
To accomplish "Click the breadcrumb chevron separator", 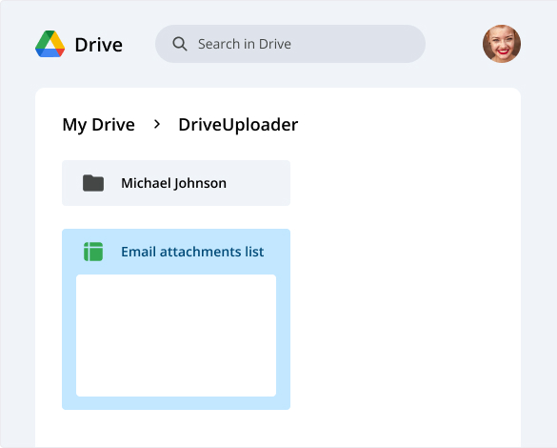I will (157, 124).
